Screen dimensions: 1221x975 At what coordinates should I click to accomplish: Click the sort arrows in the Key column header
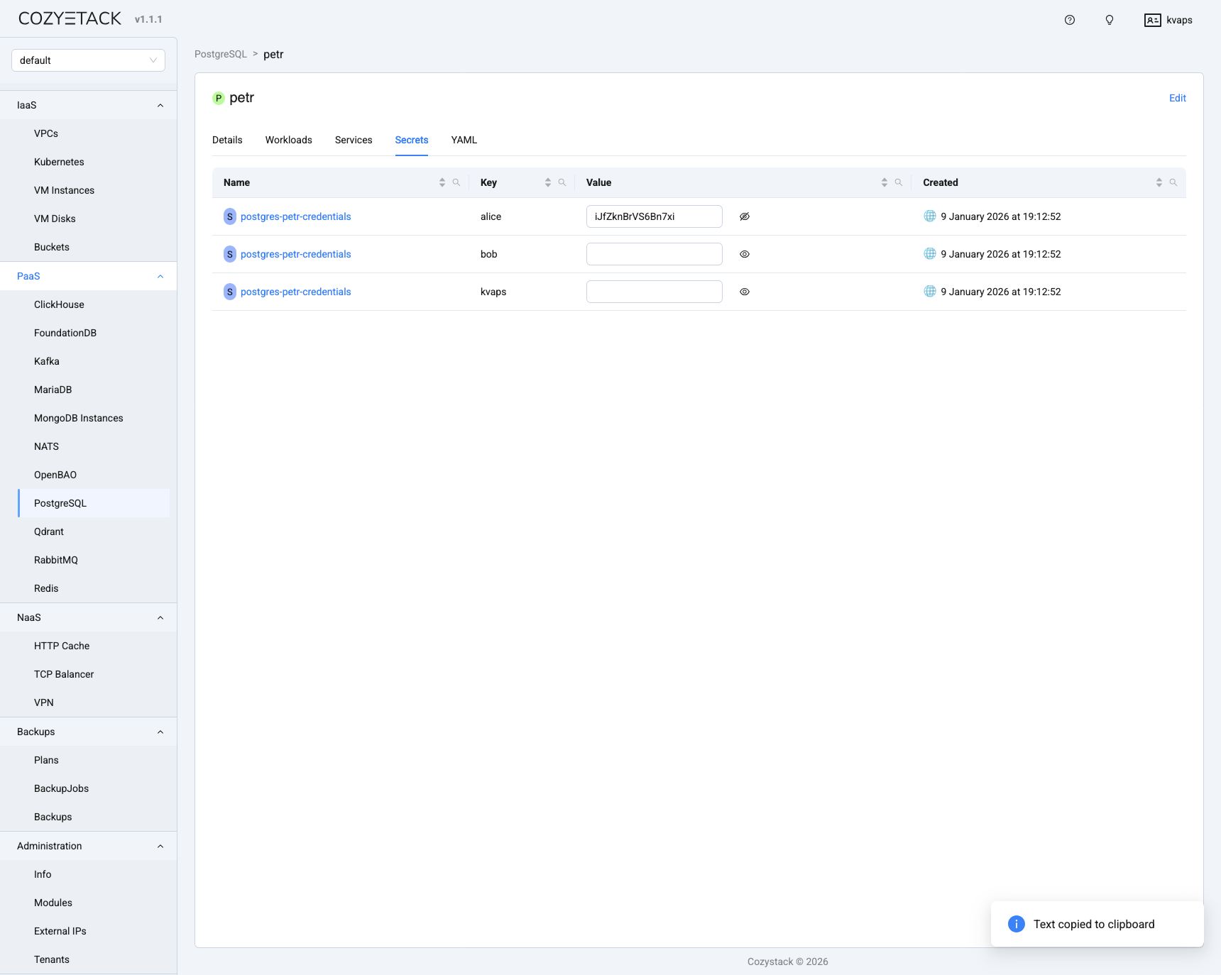[x=547, y=182]
